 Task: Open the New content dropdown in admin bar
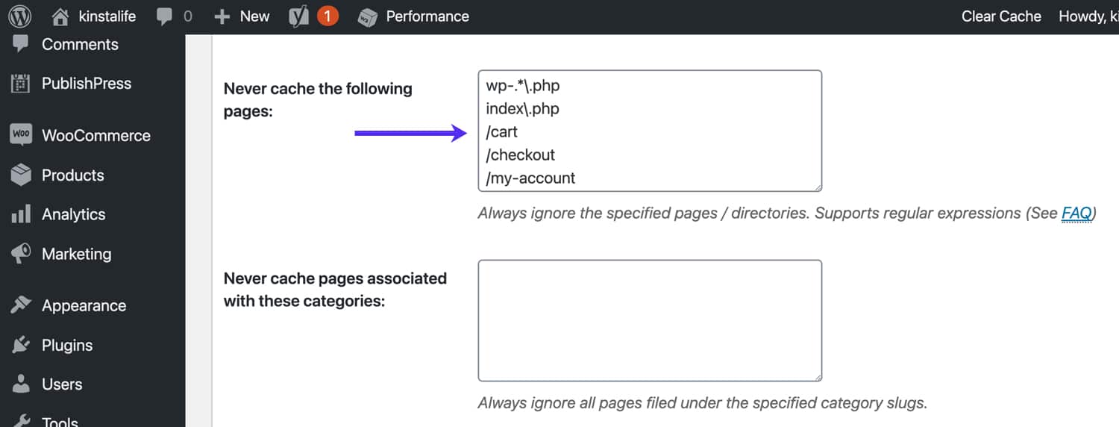tap(242, 16)
